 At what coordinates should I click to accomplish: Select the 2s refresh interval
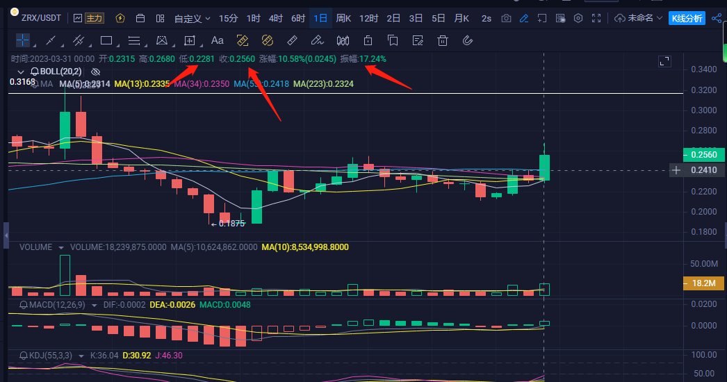487,19
